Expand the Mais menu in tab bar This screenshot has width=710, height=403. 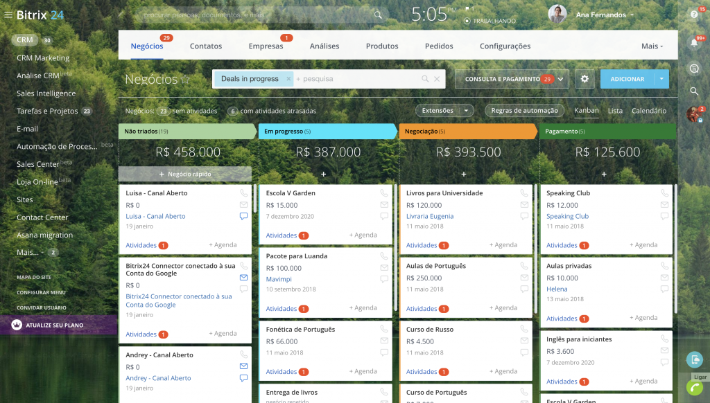(652, 46)
